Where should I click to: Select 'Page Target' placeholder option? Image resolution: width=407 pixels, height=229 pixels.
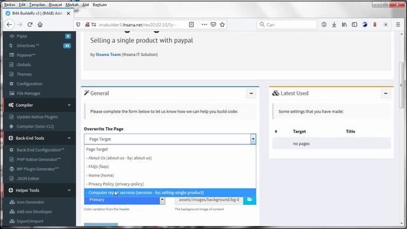pyautogui.click(x=170, y=149)
